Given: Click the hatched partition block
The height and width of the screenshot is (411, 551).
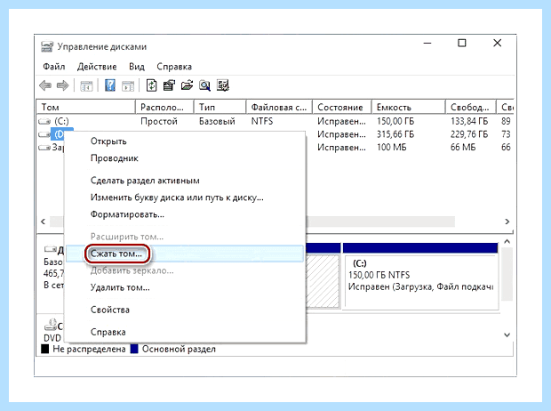Looking at the screenshot, I should click(x=323, y=281).
